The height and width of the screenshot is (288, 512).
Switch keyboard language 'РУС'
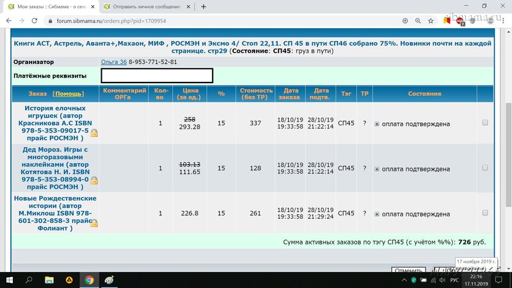pyautogui.click(x=454, y=280)
